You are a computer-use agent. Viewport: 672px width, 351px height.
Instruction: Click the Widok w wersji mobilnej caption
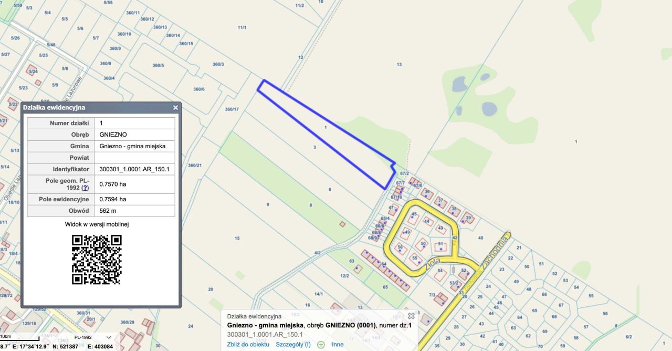point(97,224)
